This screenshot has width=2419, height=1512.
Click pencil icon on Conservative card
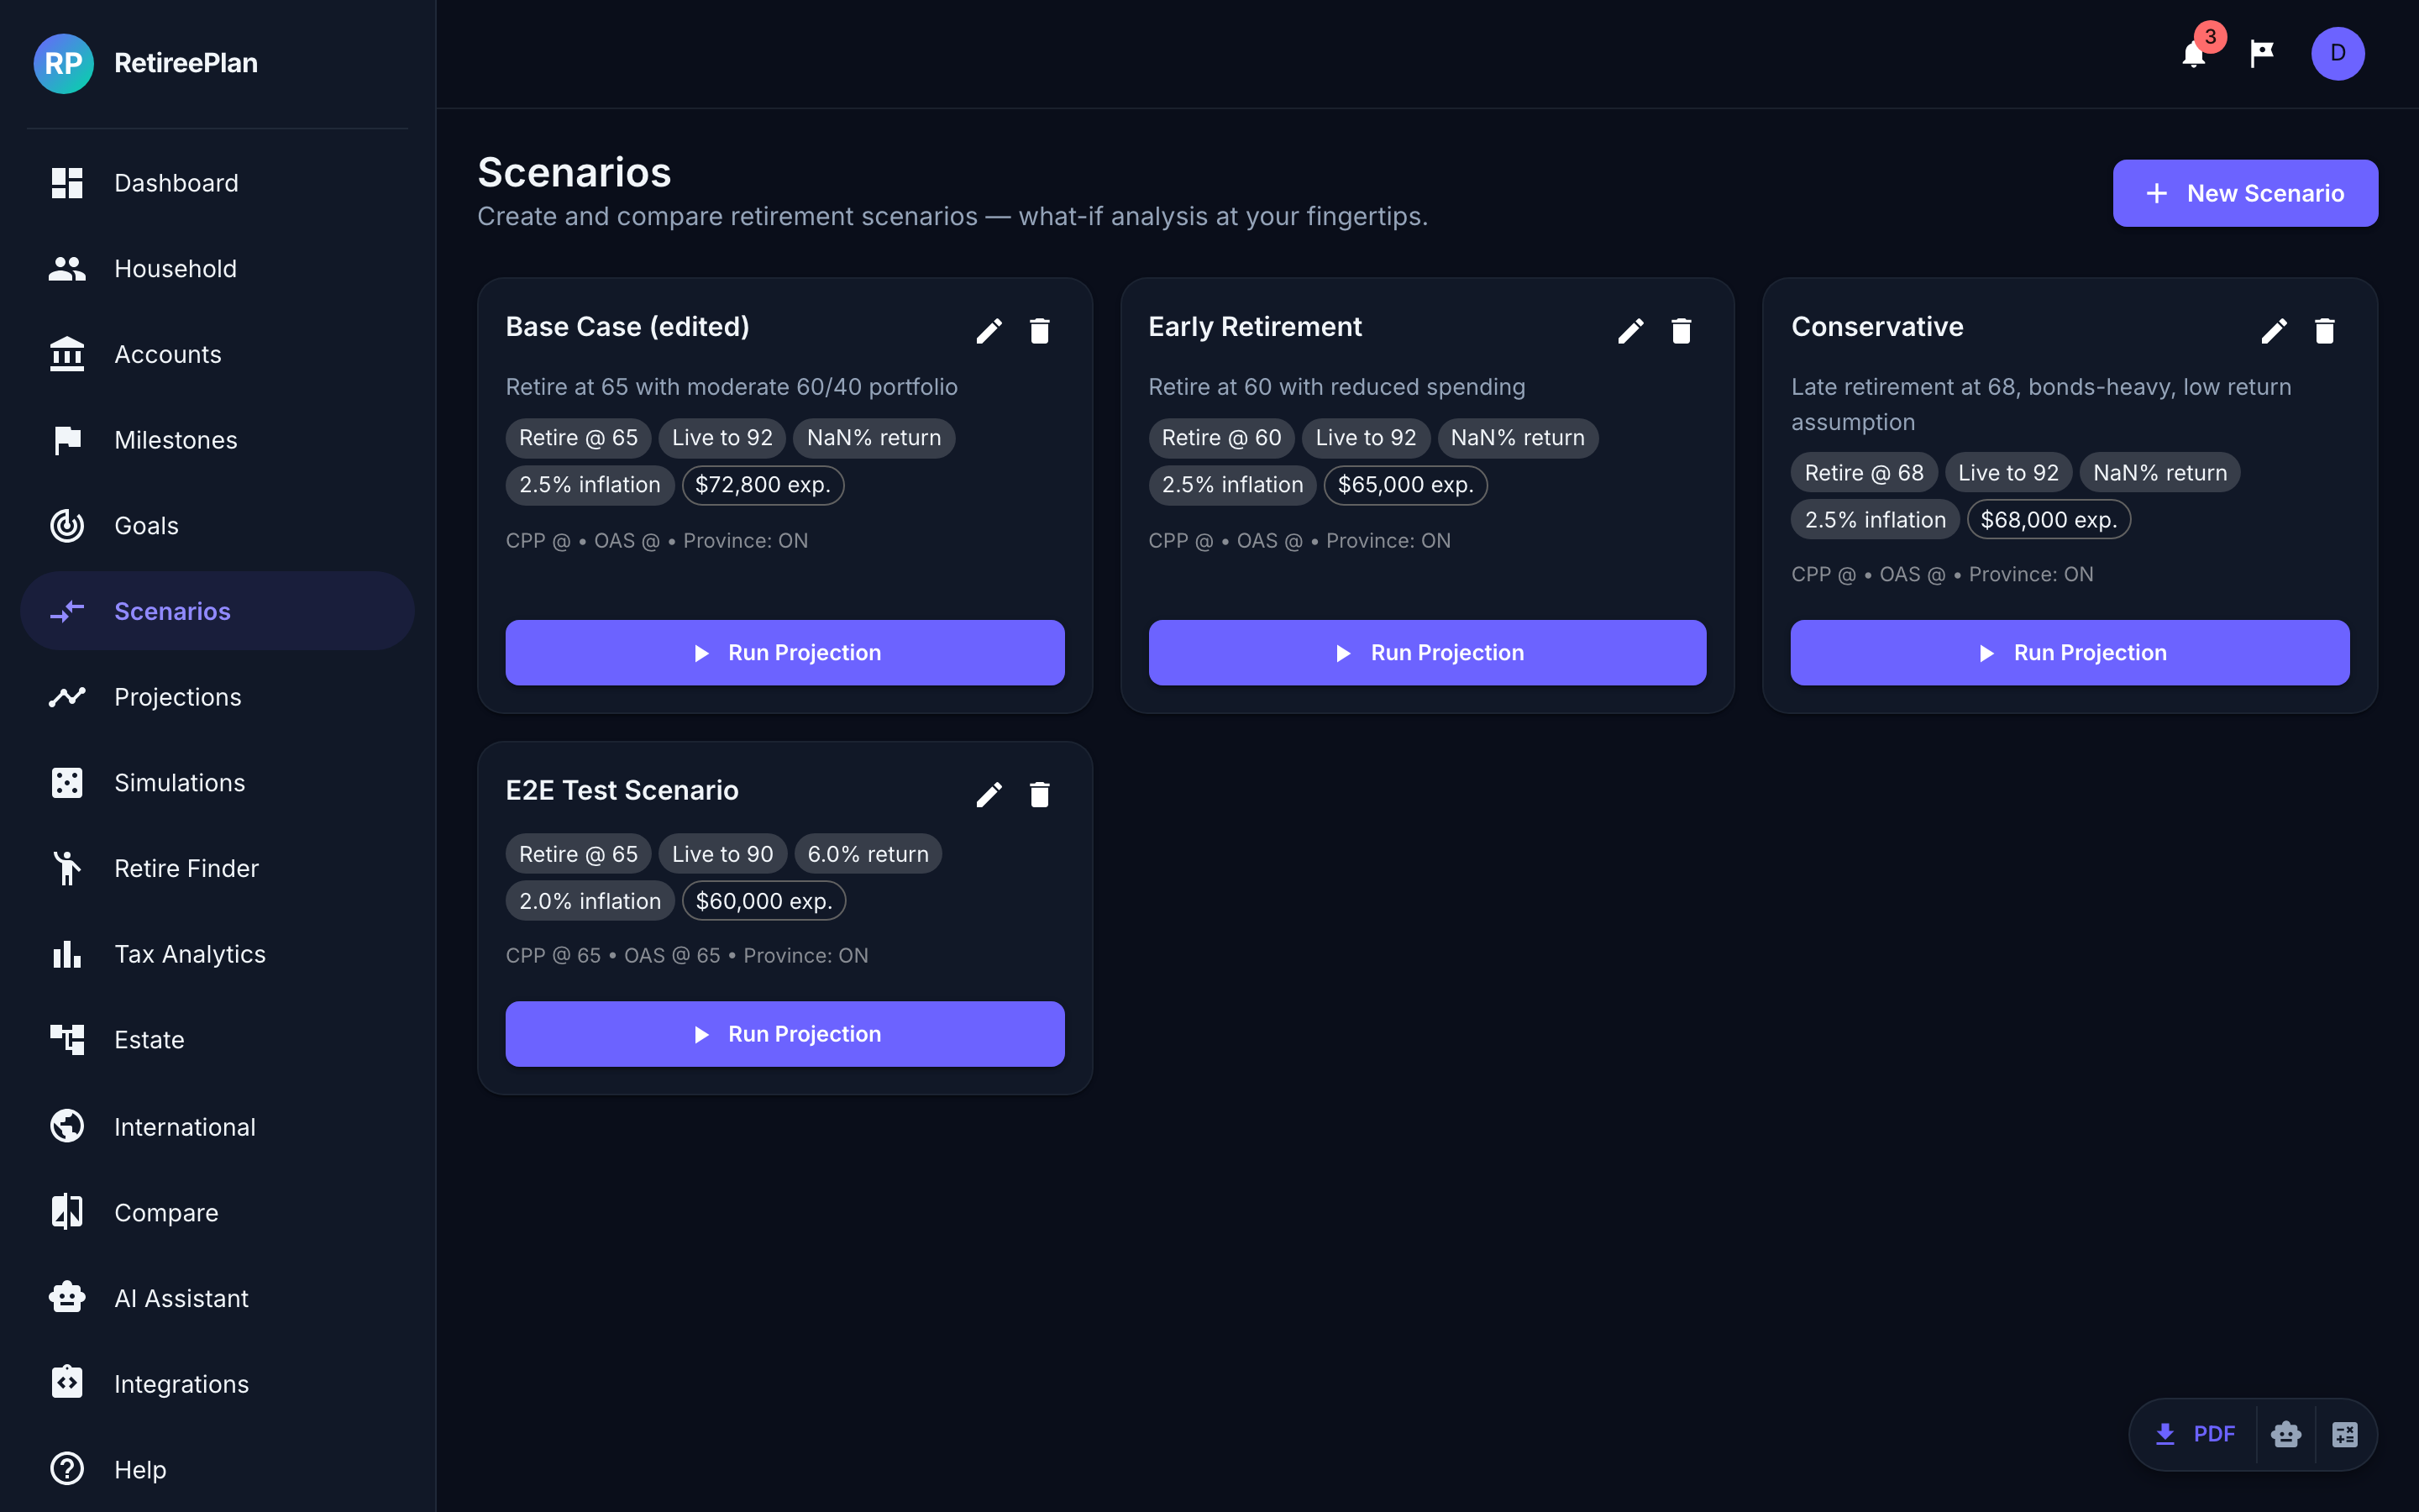pyautogui.click(x=2274, y=331)
